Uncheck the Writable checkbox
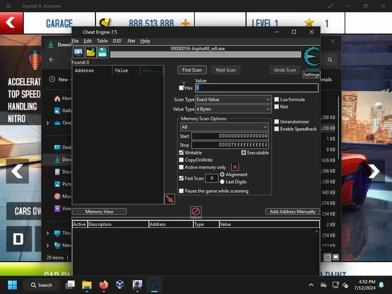The image size is (392, 294). click(x=181, y=152)
